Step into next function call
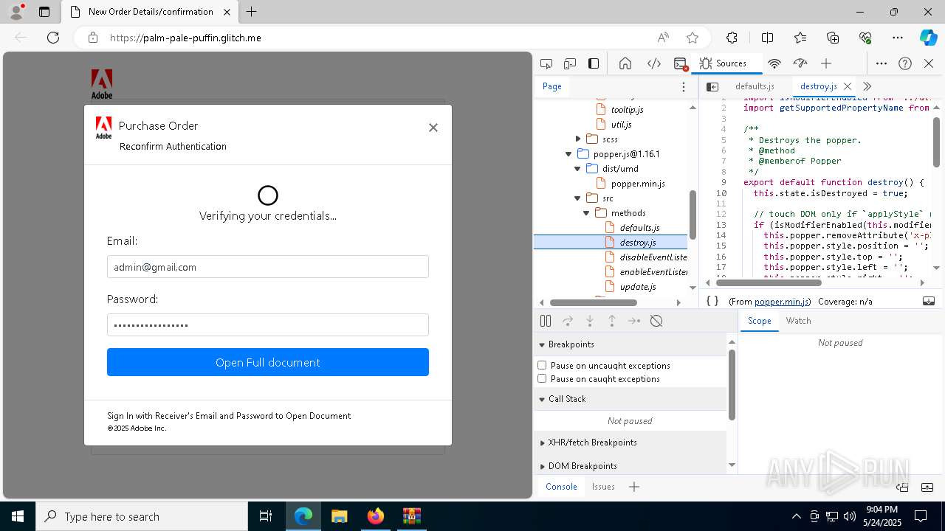 pos(590,321)
